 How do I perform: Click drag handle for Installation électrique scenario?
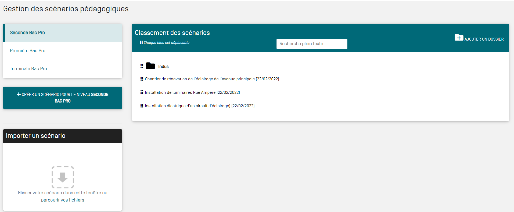pyautogui.click(x=142, y=106)
